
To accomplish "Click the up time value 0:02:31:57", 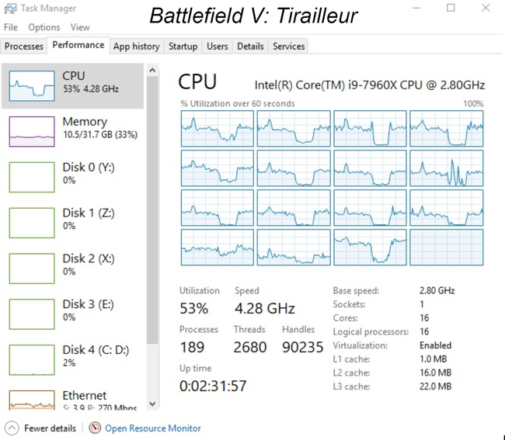I will tap(213, 386).
